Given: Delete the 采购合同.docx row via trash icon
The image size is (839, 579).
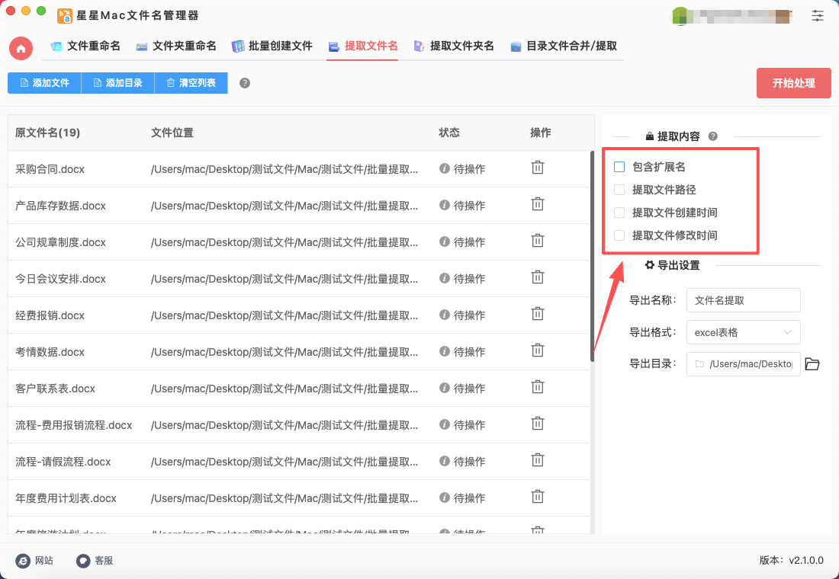Looking at the screenshot, I should (x=538, y=168).
